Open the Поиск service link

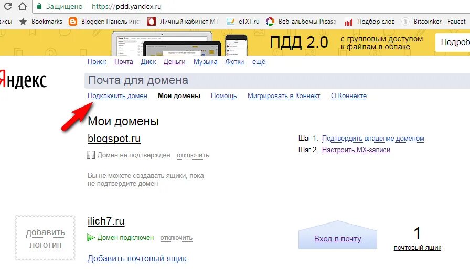coord(97,62)
